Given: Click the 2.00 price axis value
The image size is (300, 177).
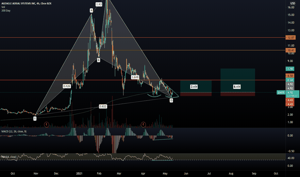Looking at the screenshot, I should pos(290,115).
